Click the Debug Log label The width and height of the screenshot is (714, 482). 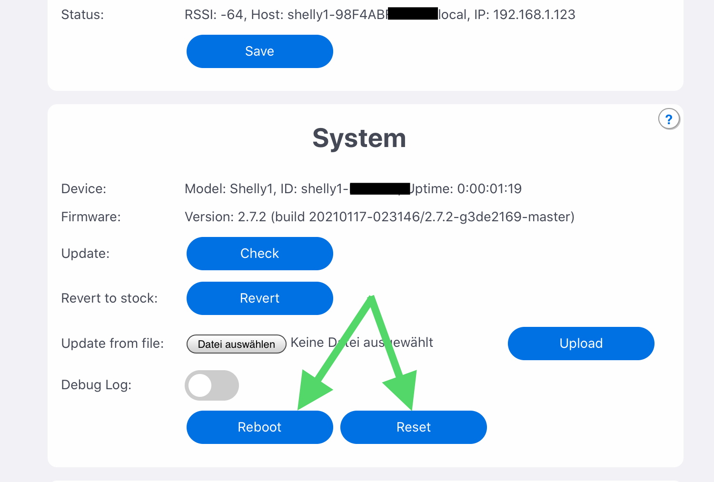coord(96,385)
